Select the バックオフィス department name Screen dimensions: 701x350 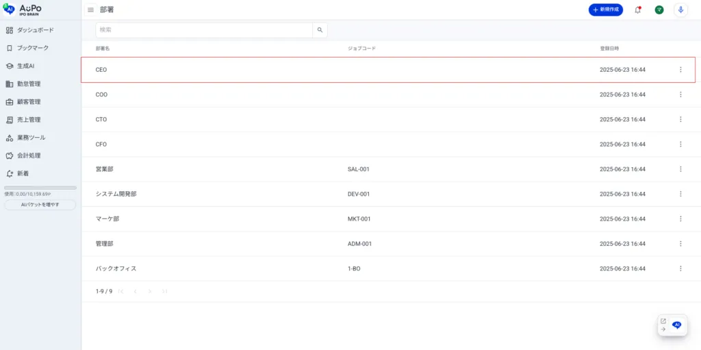(x=116, y=268)
